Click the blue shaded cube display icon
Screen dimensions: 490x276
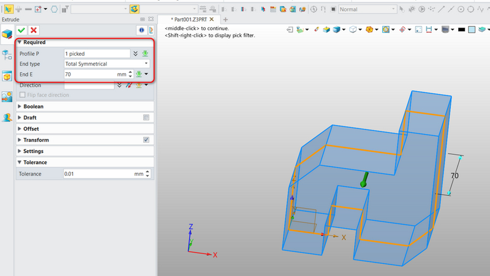[336, 29]
